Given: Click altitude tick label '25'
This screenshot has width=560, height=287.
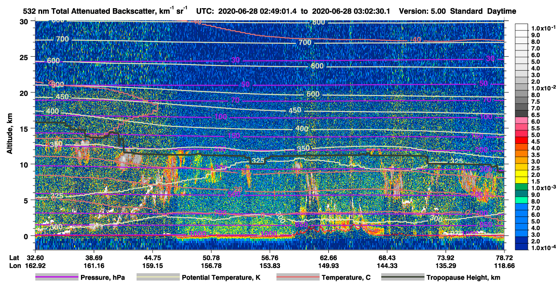Looking at the screenshot, I should (x=25, y=57).
